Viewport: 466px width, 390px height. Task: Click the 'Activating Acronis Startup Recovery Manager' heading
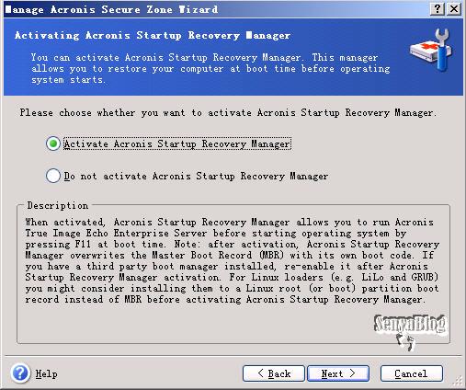(153, 36)
